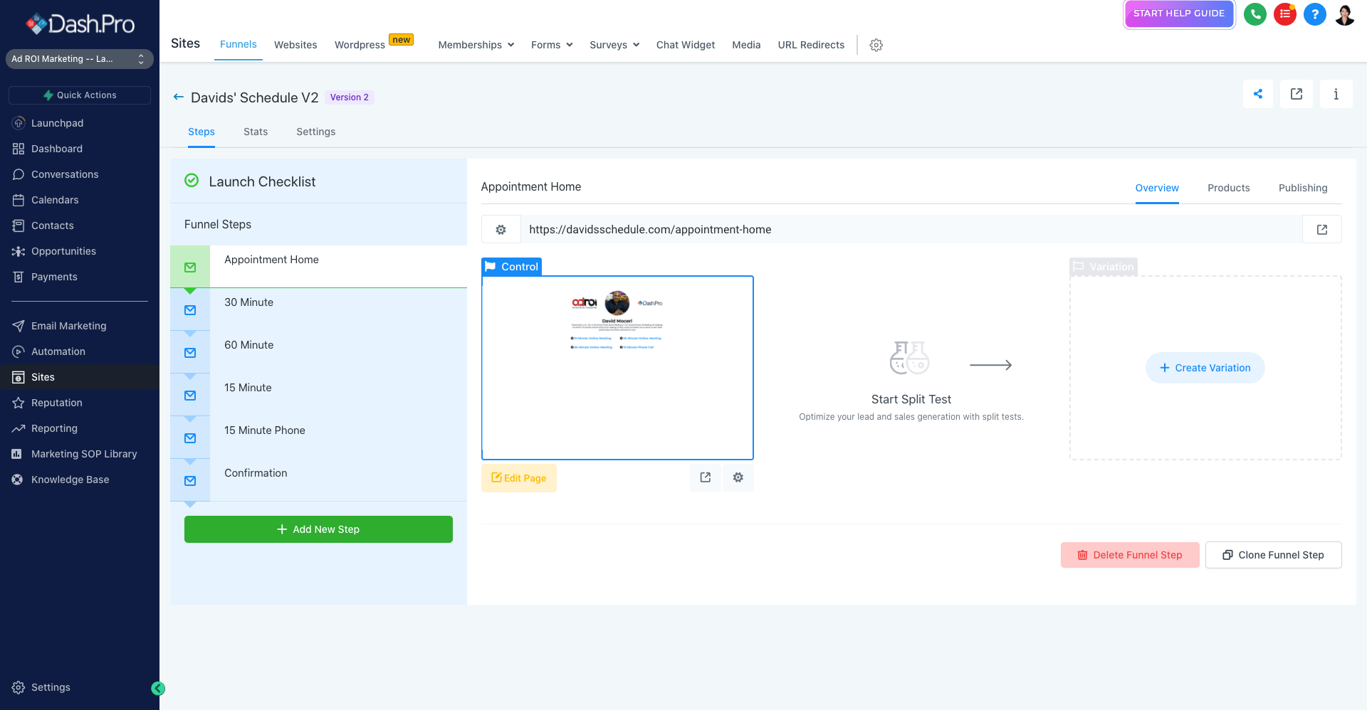Screen dimensions: 1367x710
Task: Open the Reputation section in the sidebar
Action: [56, 403]
